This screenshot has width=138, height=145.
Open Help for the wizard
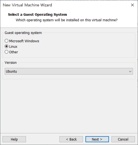click(x=14, y=139)
